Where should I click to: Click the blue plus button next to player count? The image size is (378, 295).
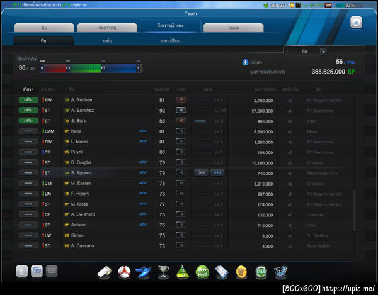pos(245,62)
